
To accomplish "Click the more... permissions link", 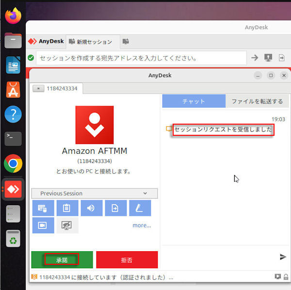I will [x=142, y=225].
